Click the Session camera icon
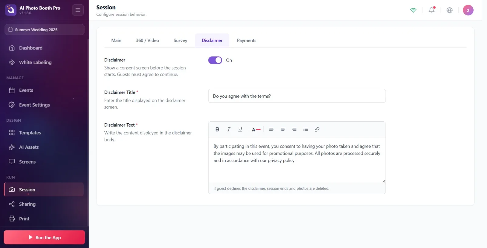This screenshot has height=248, width=487. (x=12, y=189)
